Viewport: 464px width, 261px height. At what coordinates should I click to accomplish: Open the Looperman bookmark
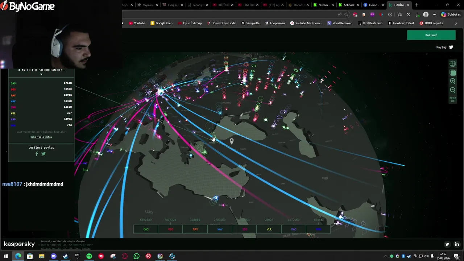[x=275, y=23]
